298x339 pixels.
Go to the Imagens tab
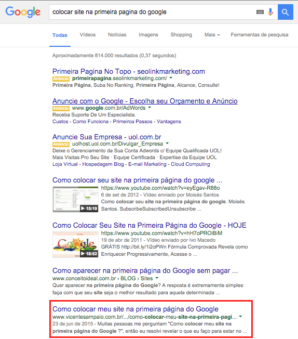tap(148, 35)
